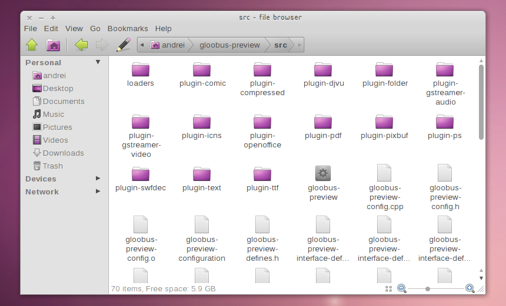Open Desktop in the sidebar
Image resolution: width=506 pixels, height=306 pixels.
click(53, 88)
